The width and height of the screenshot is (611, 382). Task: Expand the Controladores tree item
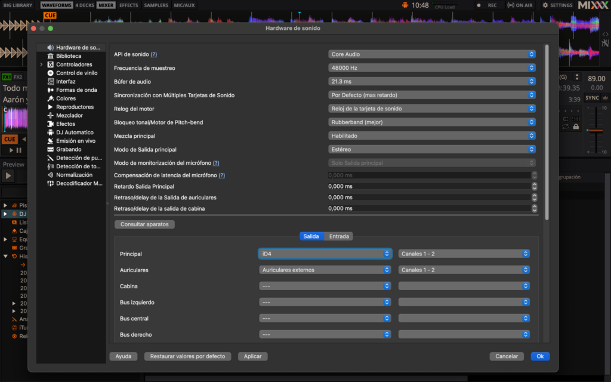(41, 64)
